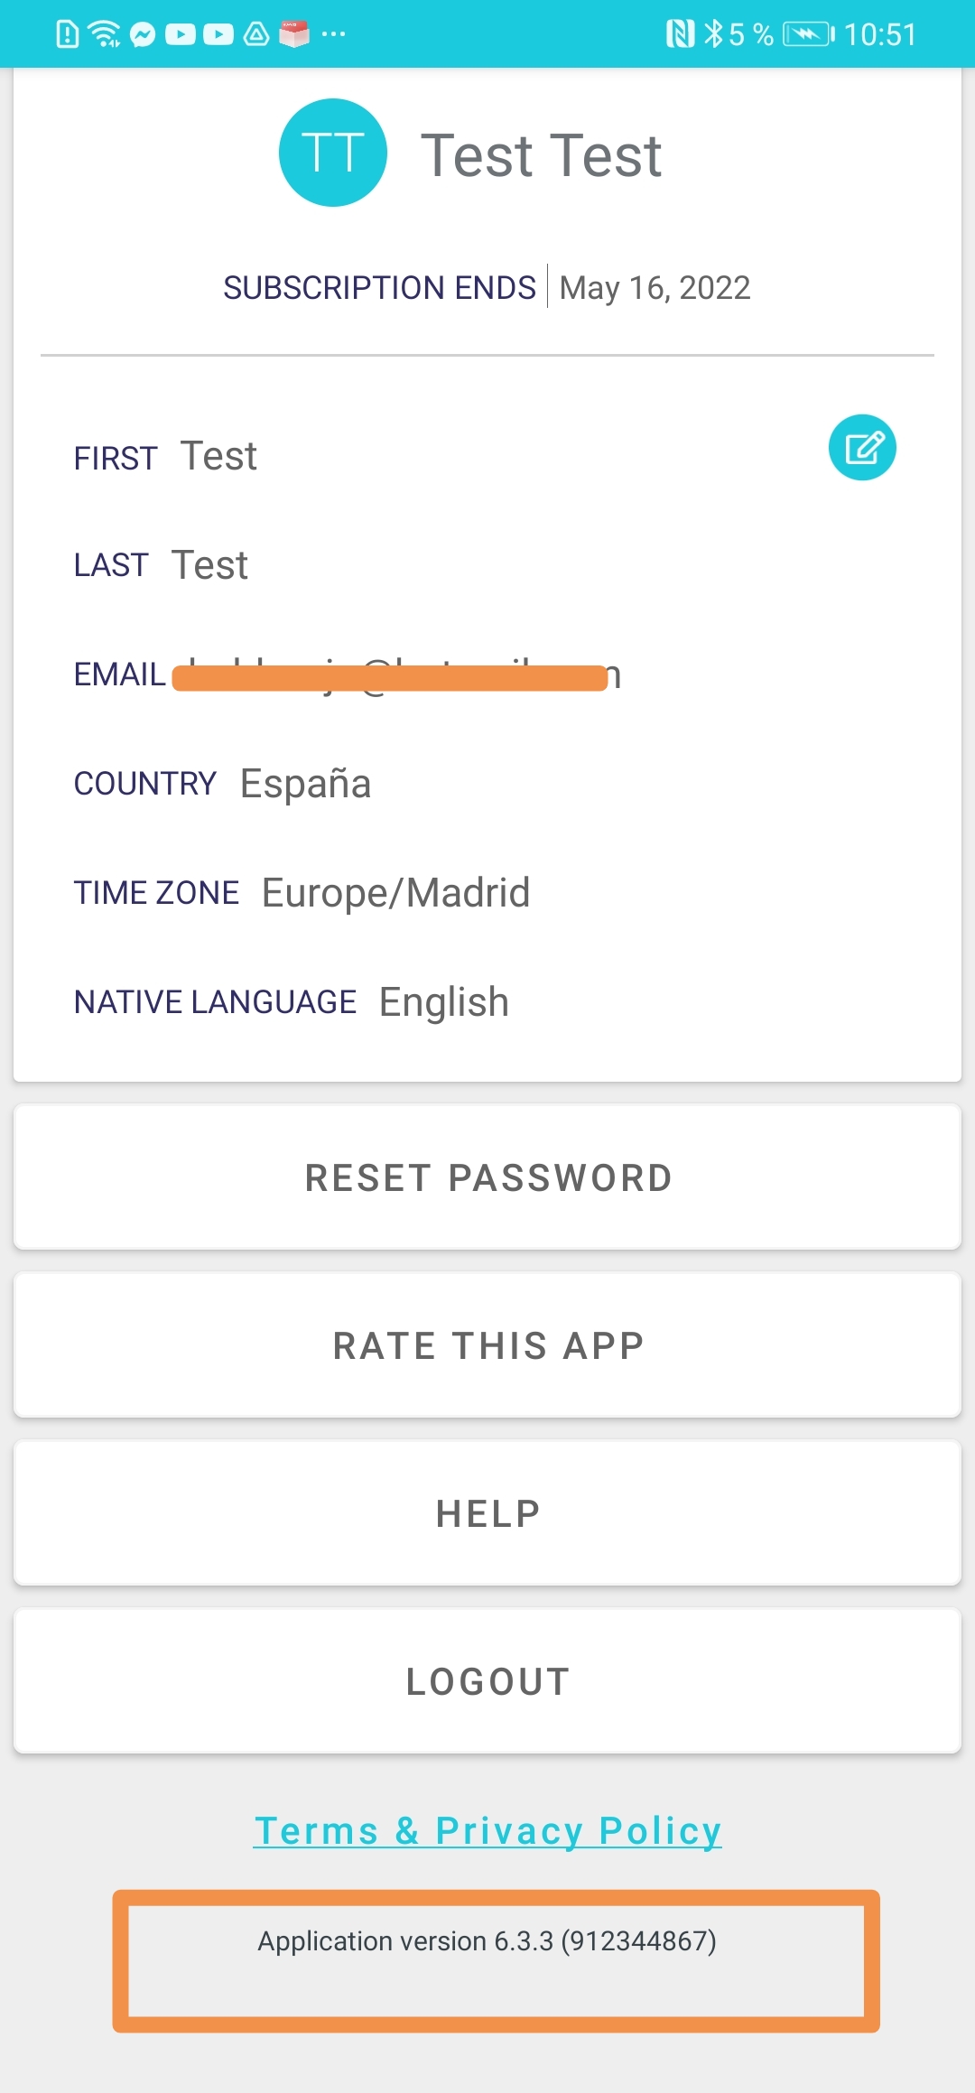This screenshot has height=2093, width=975.
Task: Tap the Bluetooth icon in status bar
Action: [x=713, y=34]
